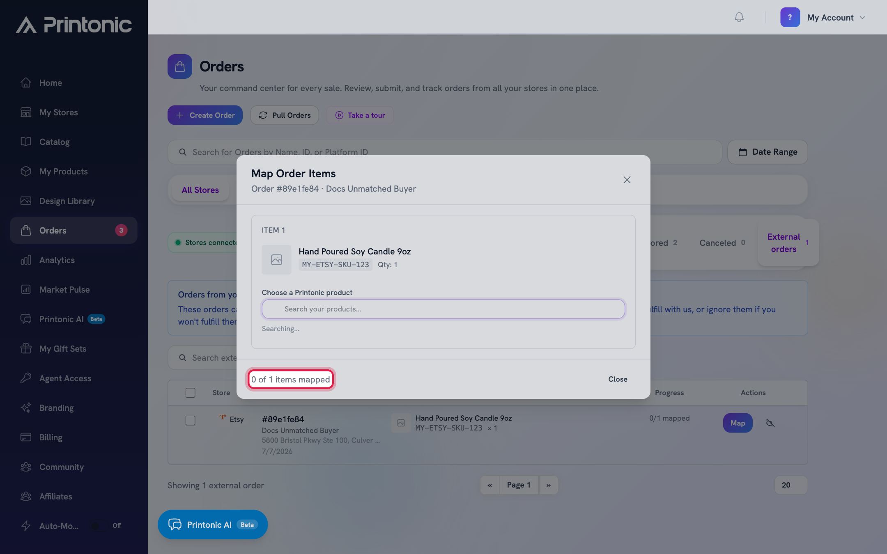Click the Store column header
887x554 pixels.
[x=221, y=393]
